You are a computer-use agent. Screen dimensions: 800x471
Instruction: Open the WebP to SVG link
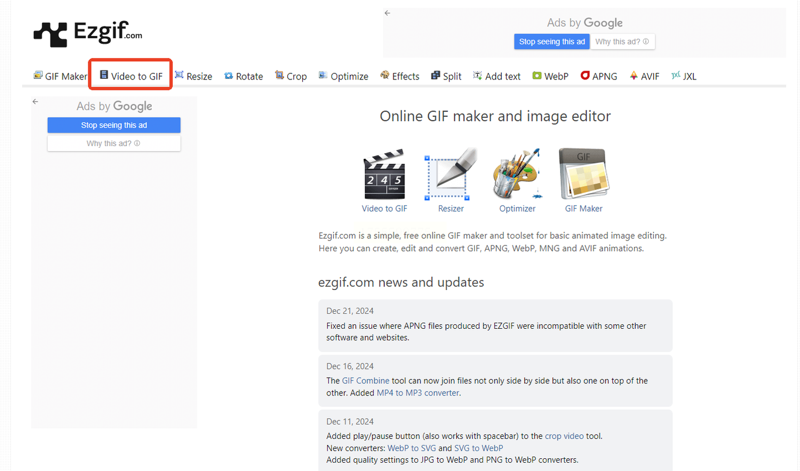(x=412, y=448)
